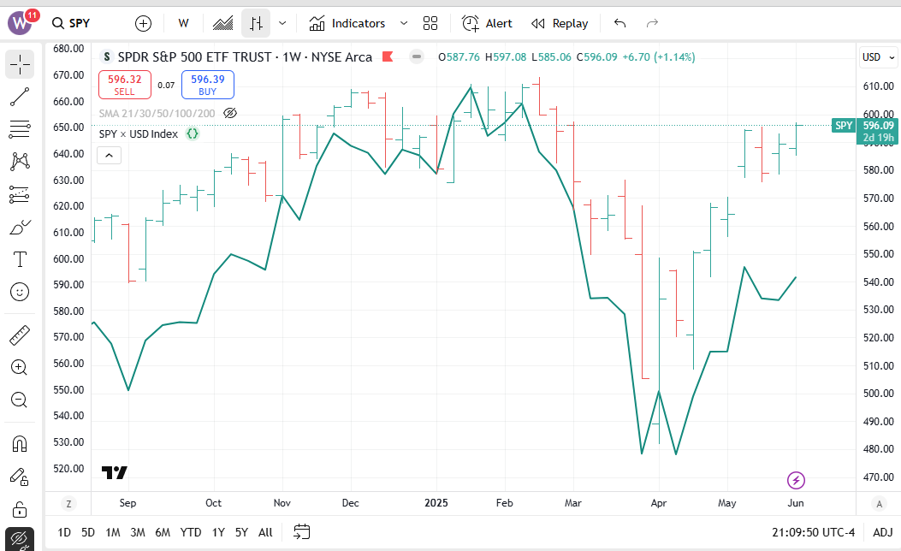Screen dimensions: 901x551
Task: Toggle hide all drawings eye icon
Action: click(20, 540)
